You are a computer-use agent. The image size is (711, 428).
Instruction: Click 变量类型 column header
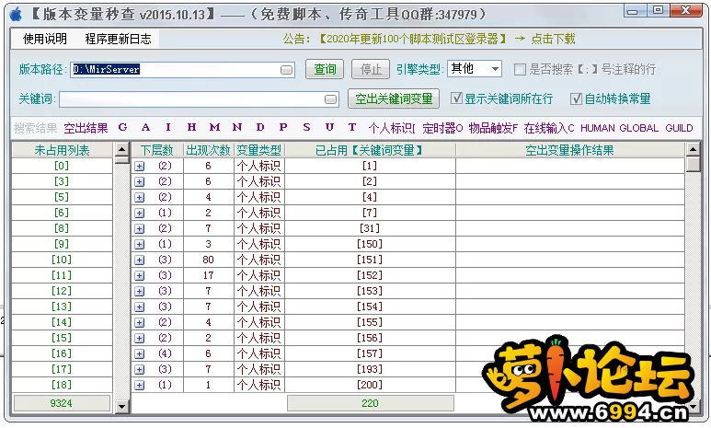click(258, 150)
